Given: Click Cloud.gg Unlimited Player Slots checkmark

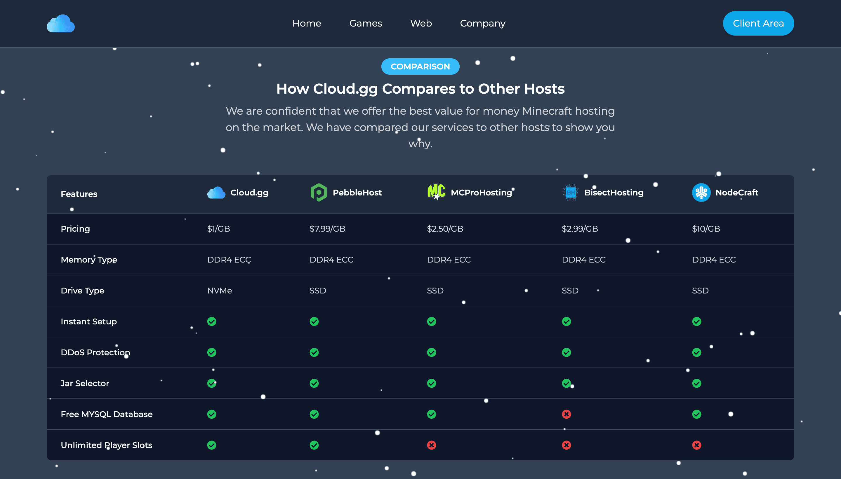Looking at the screenshot, I should pos(212,445).
